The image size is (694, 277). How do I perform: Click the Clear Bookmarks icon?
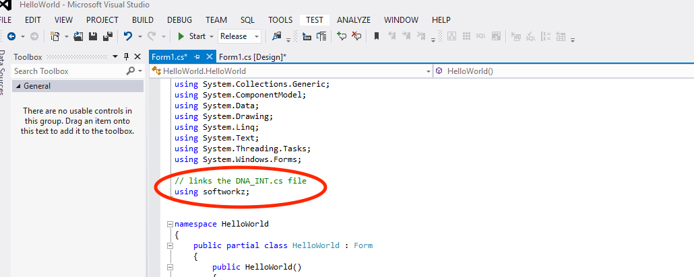(x=421, y=37)
